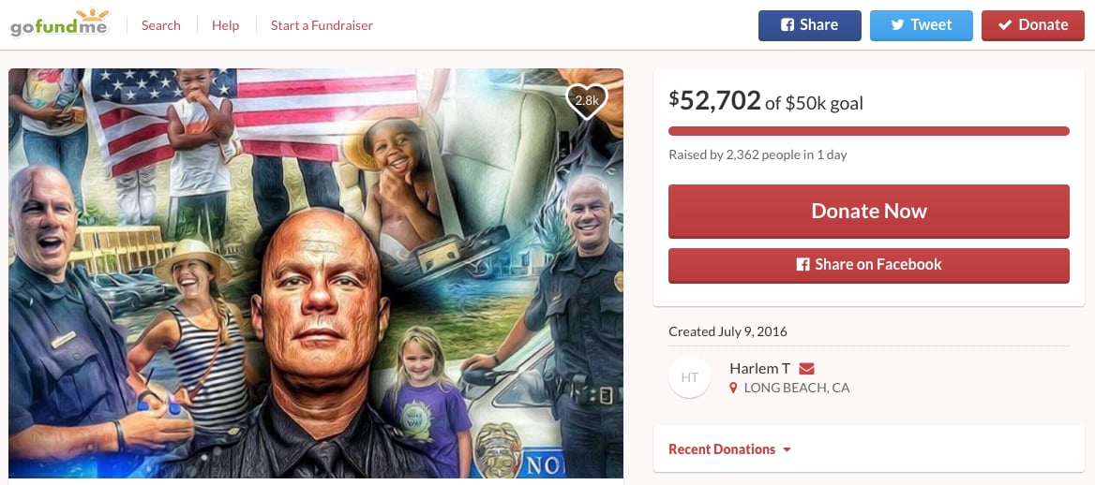This screenshot has width=1095, height=485.
Task: Open the Search menu item
Action: (160, 25)
